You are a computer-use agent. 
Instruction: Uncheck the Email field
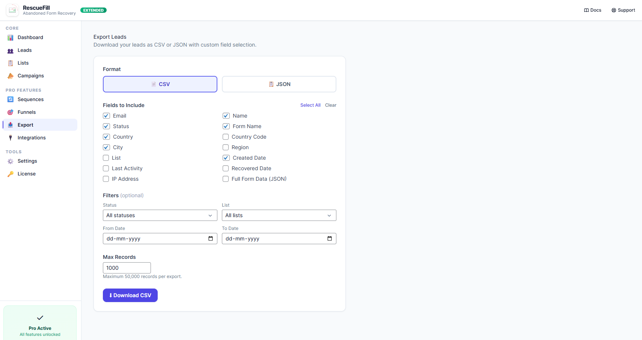click(x=106, y=116)
